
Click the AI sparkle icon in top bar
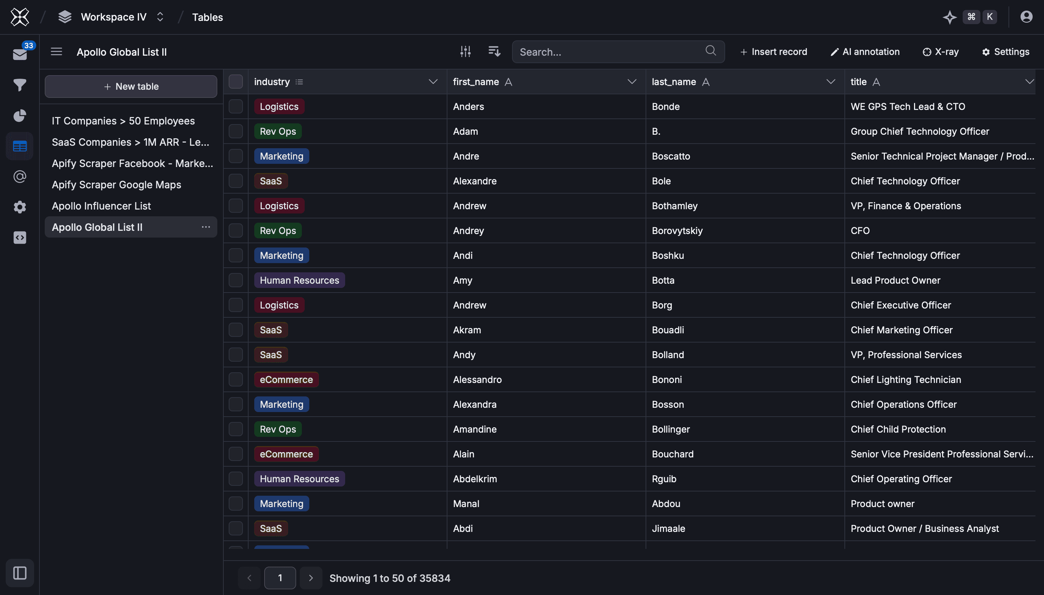950,17
